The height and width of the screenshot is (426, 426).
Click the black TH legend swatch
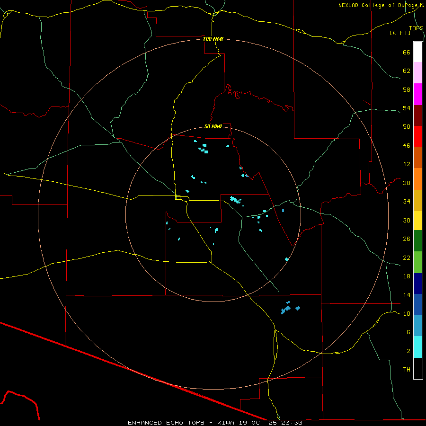pyautogui.click(x=418, y=368)
